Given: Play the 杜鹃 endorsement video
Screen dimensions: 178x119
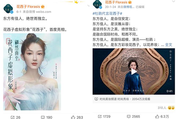Looking at the screenshot, I should pos(134,72).
